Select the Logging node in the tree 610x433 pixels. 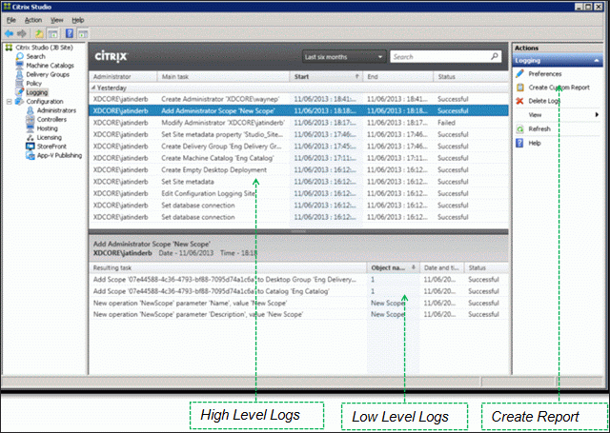37,92
